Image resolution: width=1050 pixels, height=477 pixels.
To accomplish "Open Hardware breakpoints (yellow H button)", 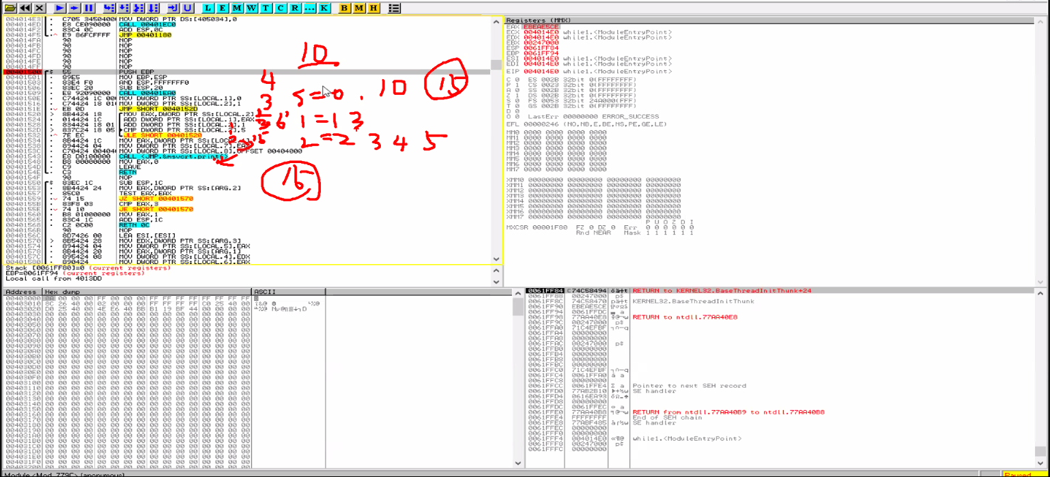I will pyautogui.click(x=373, y=8).
